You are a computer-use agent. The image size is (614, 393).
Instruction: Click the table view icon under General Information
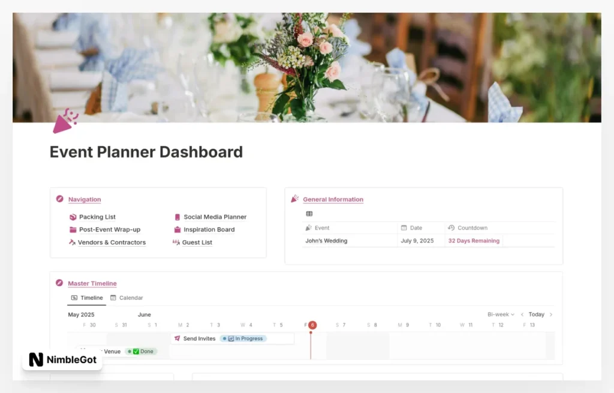(x=309, y=214)
